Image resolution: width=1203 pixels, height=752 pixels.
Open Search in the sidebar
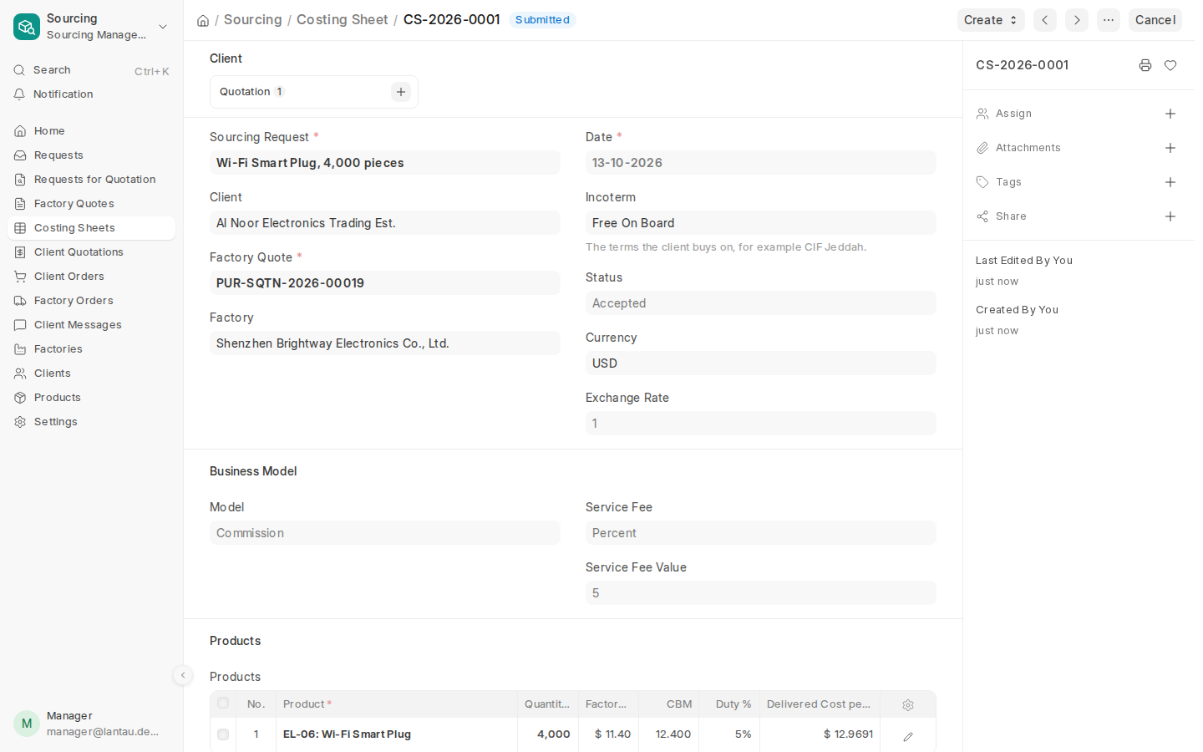pyautogui.click(x=92, y=70)
